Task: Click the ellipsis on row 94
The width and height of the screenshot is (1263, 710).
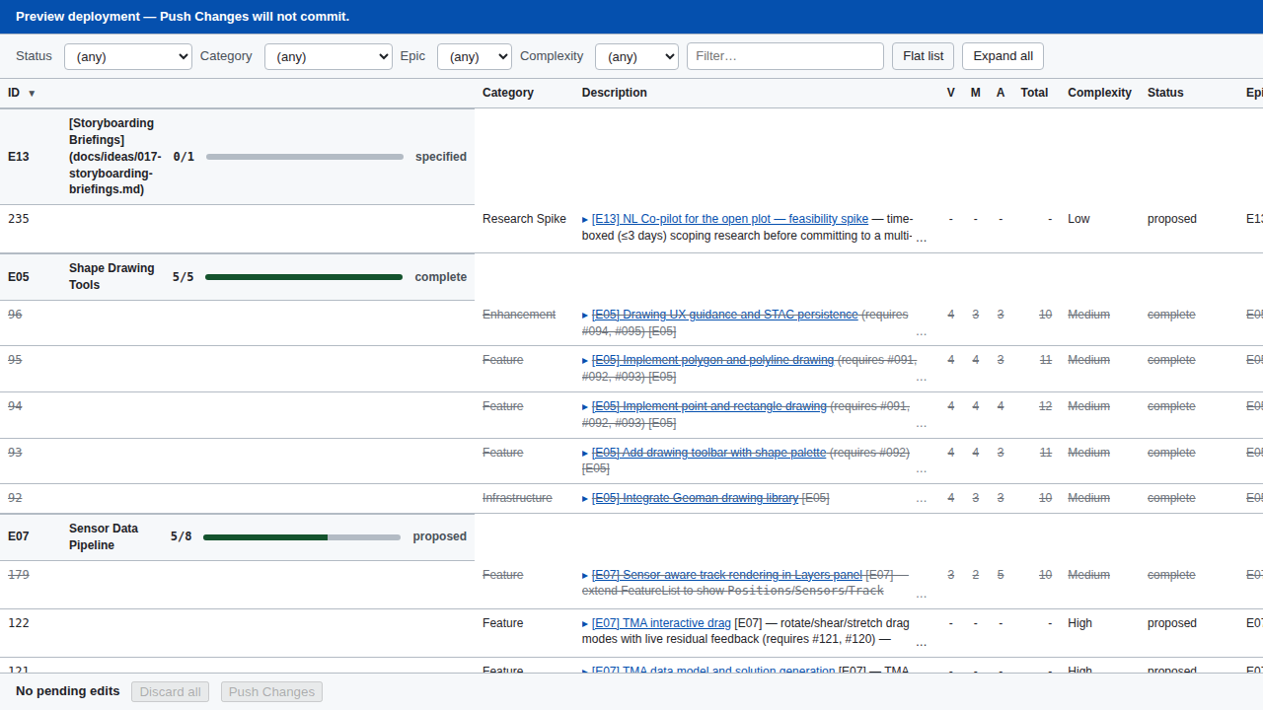Action: 922,423
